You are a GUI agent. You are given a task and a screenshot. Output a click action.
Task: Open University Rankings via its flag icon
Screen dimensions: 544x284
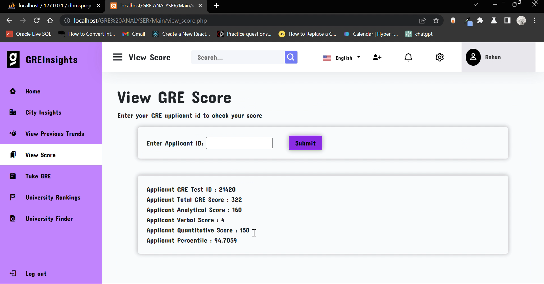click(13, 197)
